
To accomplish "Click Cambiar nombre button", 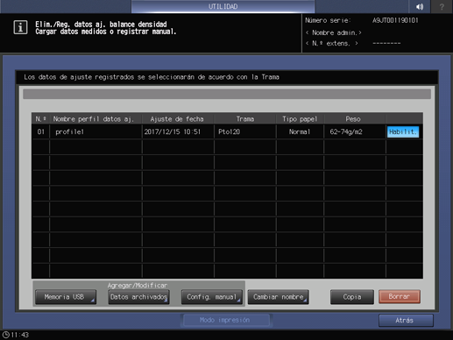I will [279, 297].
